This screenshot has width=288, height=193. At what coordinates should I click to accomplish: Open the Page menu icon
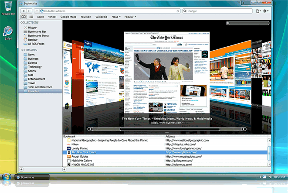click(259, 10)
